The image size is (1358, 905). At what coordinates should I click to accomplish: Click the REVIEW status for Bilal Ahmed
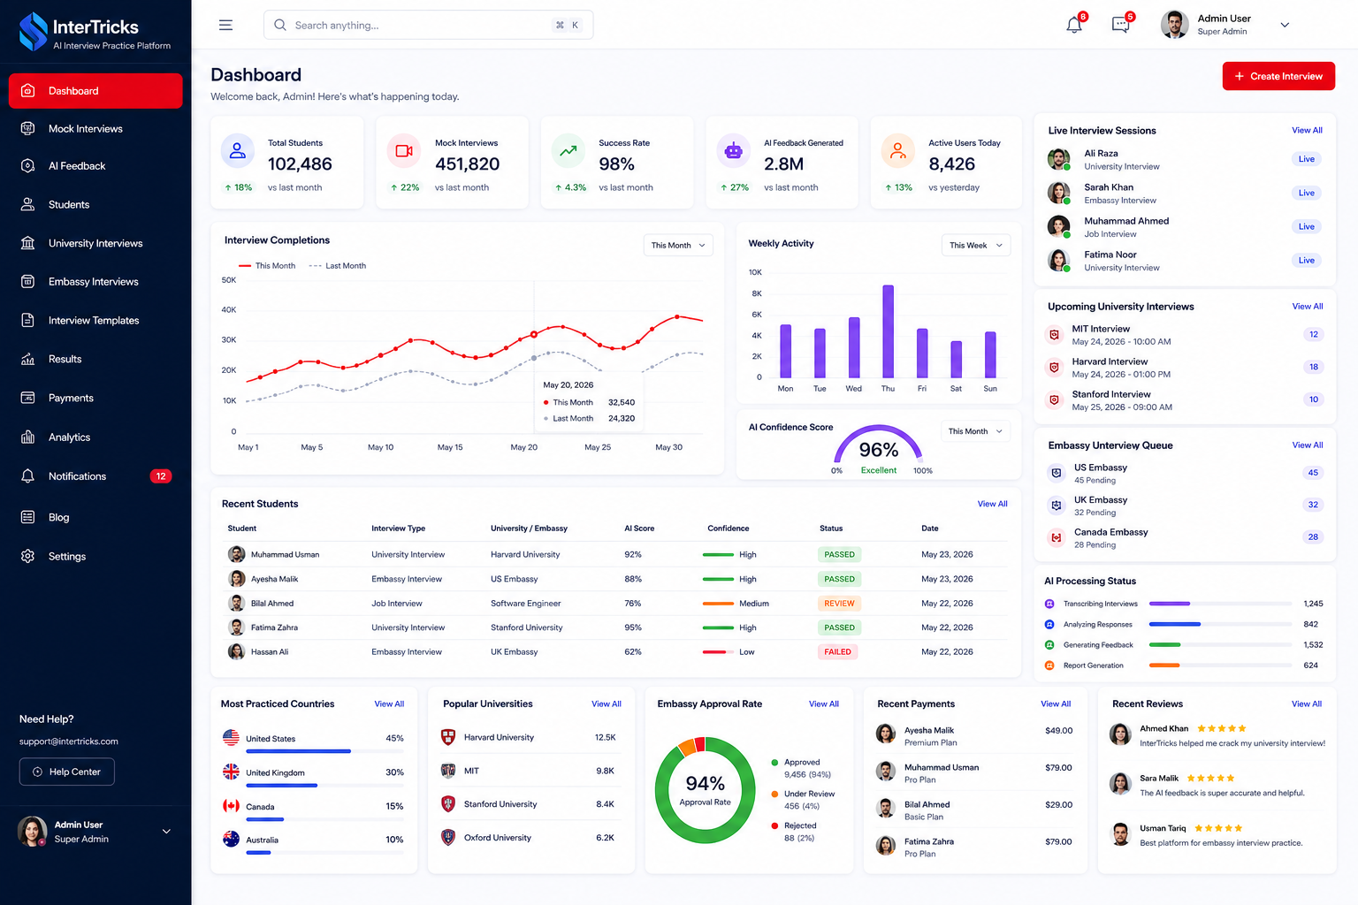coord(839,603)
